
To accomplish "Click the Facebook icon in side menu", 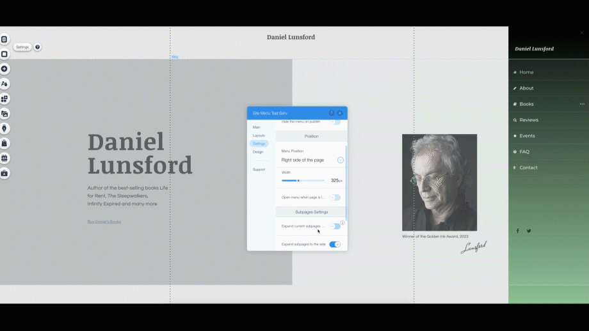I will 518,231.
